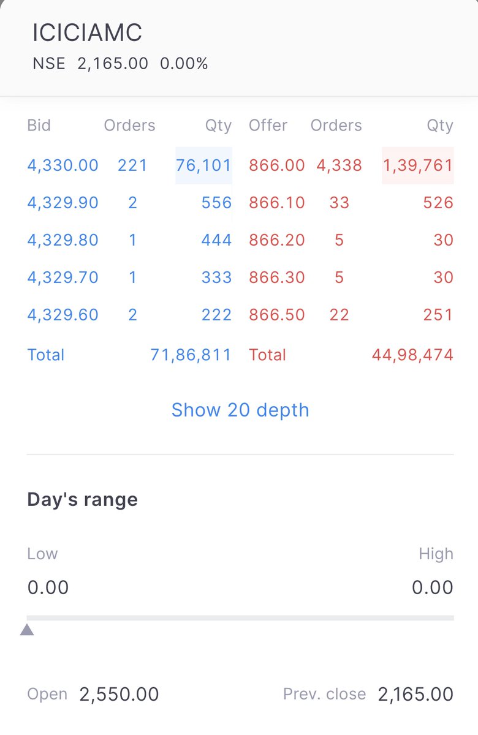Screen dimensions: 478x735
Task: Select the bid quantity 222
Action: 216,315
